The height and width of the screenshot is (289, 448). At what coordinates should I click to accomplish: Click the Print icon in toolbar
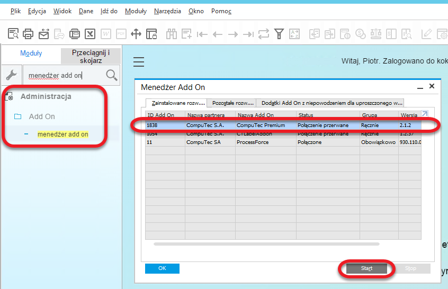pos(28,34)
